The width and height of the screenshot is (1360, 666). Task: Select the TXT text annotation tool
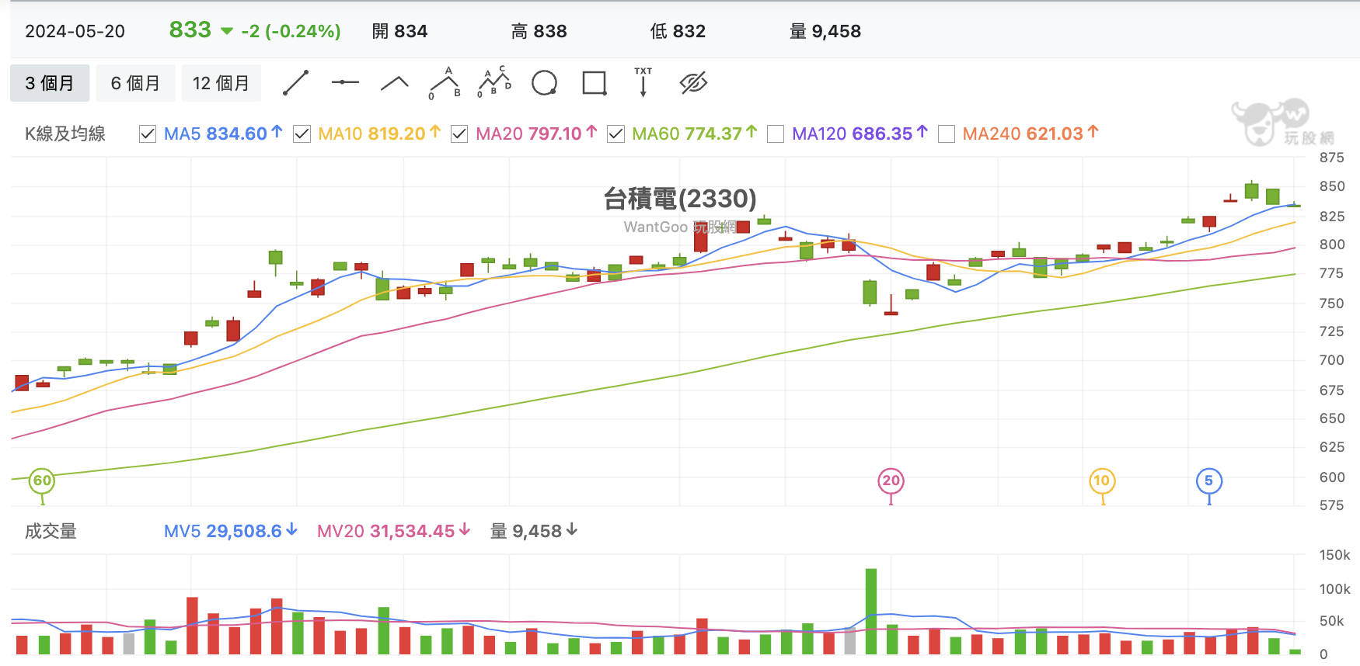click(643, 82)
